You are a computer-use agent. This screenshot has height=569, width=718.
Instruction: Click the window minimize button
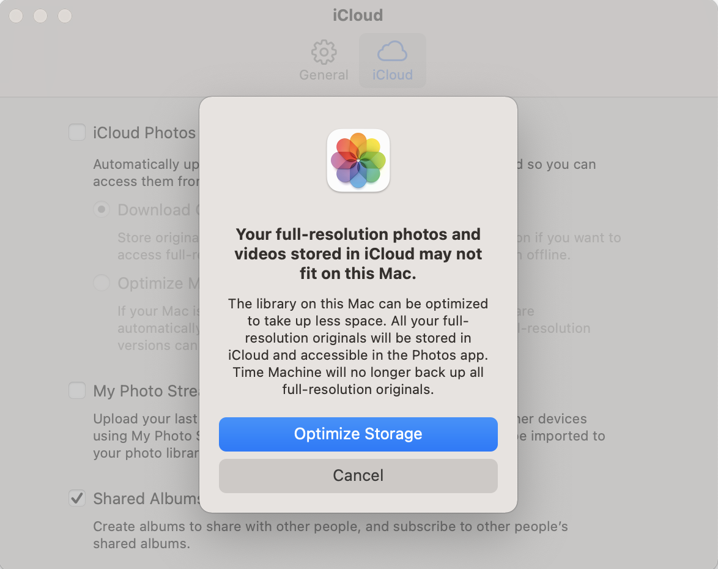coord(40,15)
